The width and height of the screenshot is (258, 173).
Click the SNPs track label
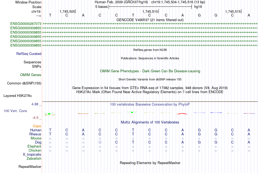[37, 66]
